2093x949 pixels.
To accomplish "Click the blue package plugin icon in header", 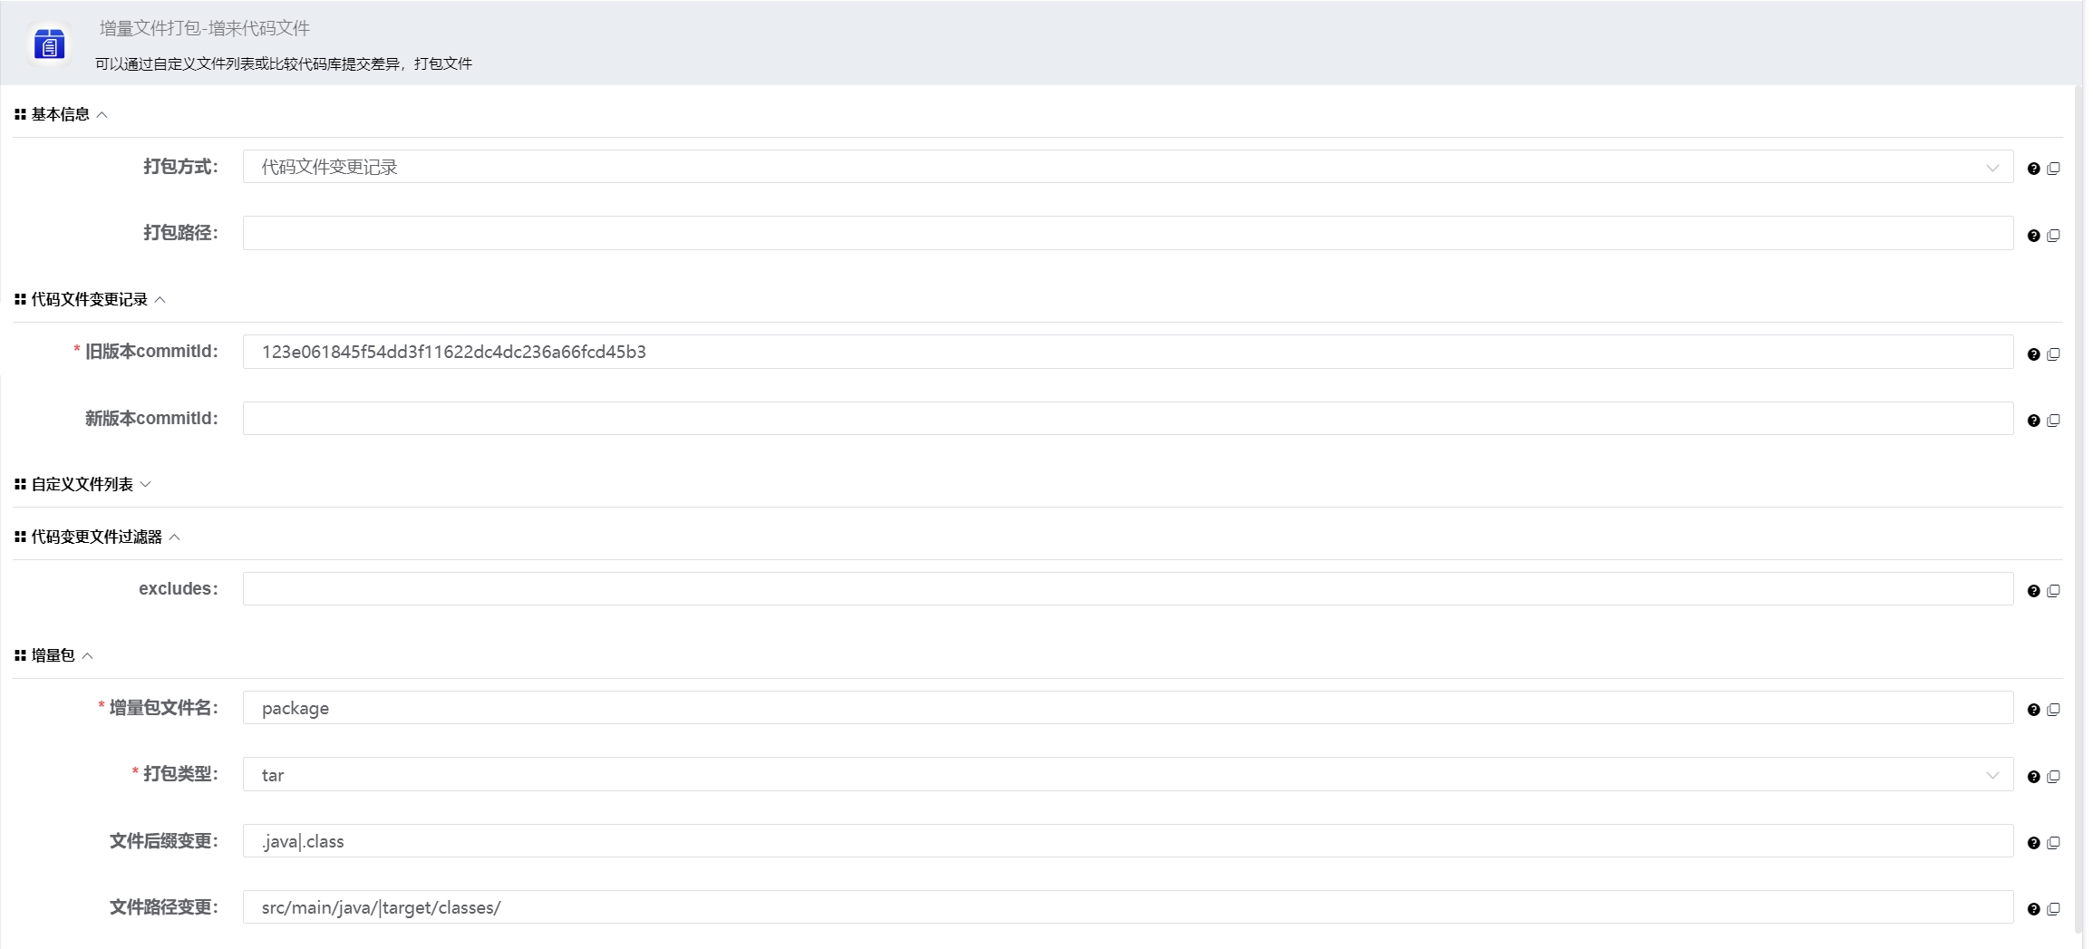I will click(51, 42).
